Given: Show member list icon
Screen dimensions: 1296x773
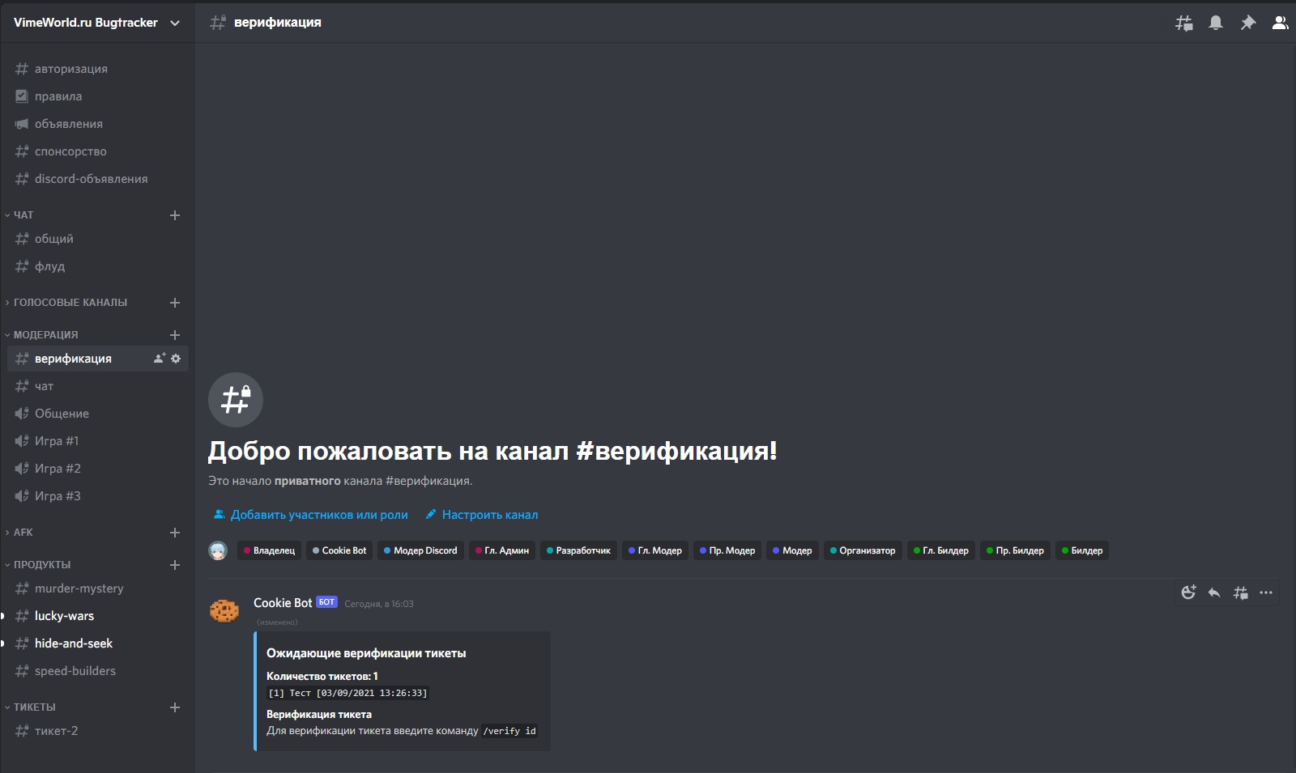Looking at the screenshot, I should (x=1280, y=23).
